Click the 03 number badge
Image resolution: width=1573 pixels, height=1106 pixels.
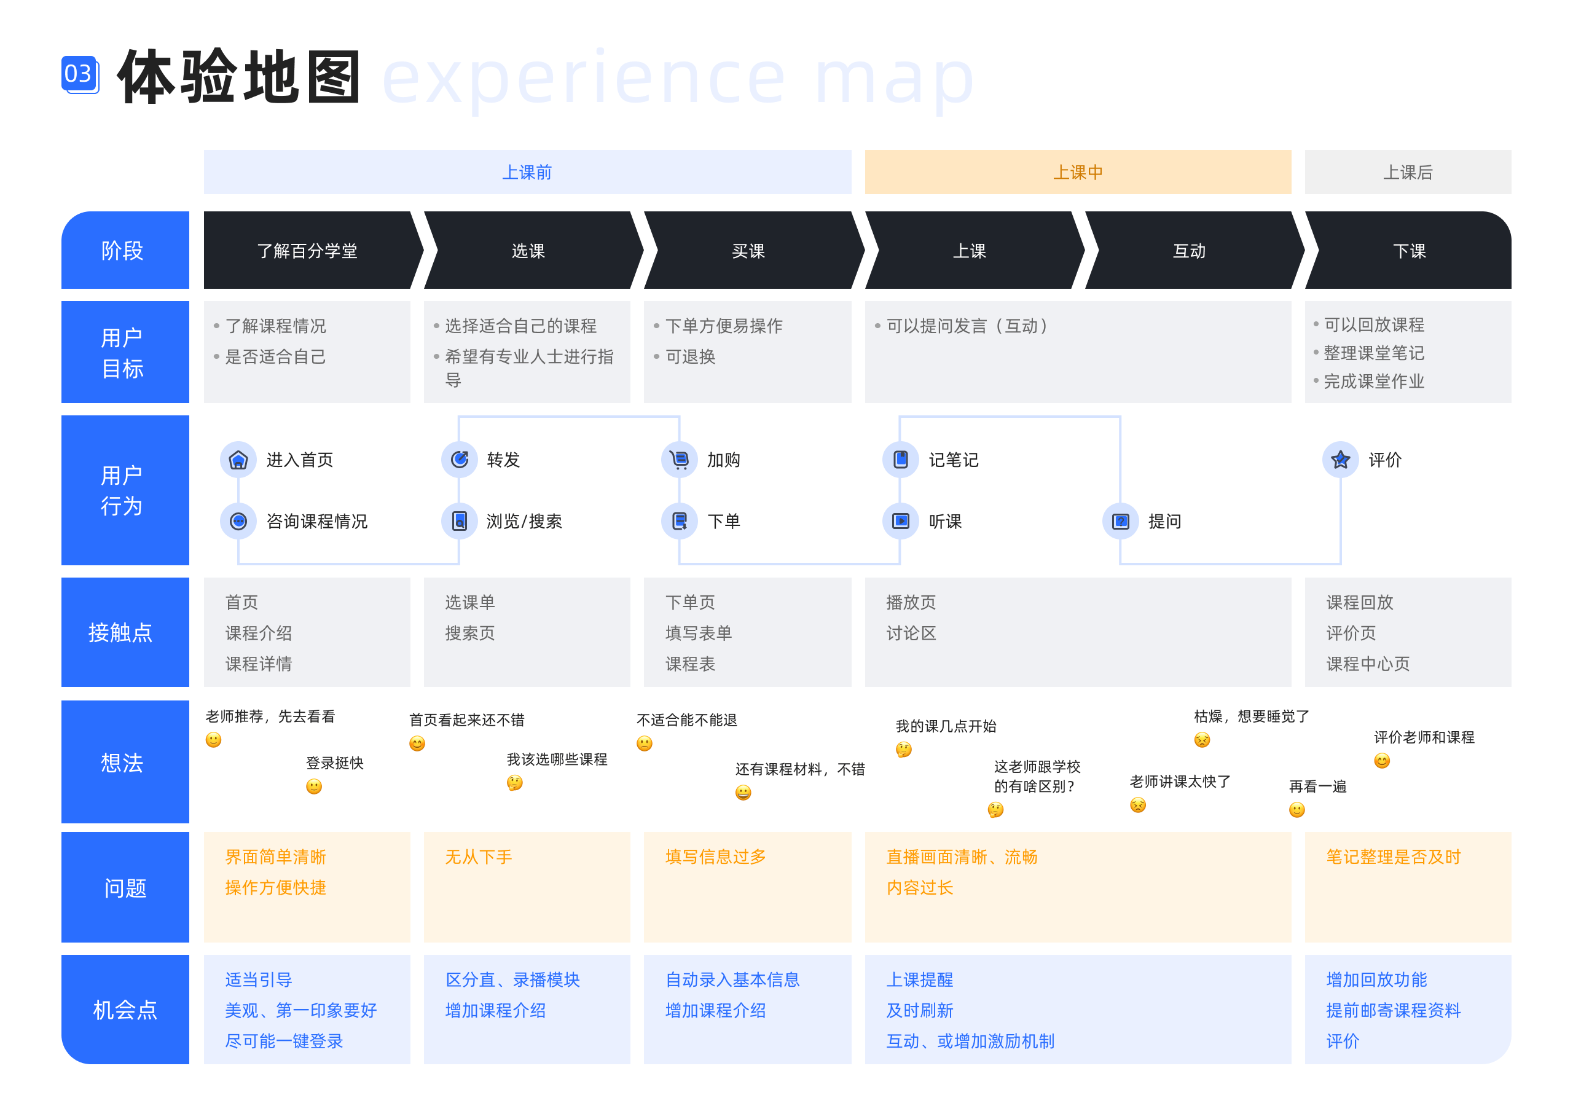click(80, 74)
